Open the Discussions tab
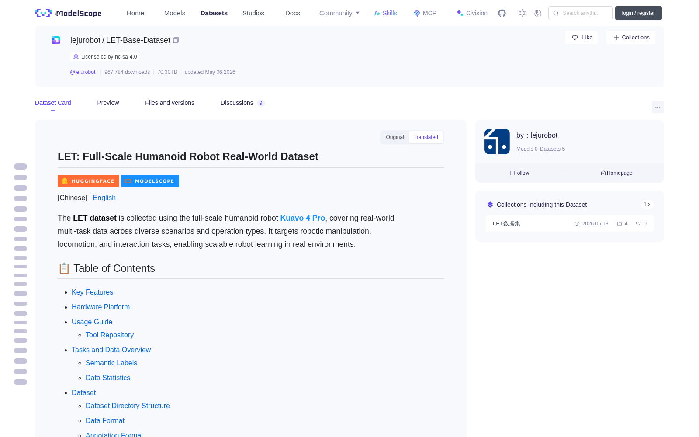 (242, 103)
